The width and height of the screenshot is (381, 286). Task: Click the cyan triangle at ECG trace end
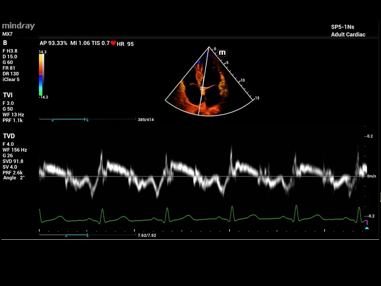tap(367, 228)
